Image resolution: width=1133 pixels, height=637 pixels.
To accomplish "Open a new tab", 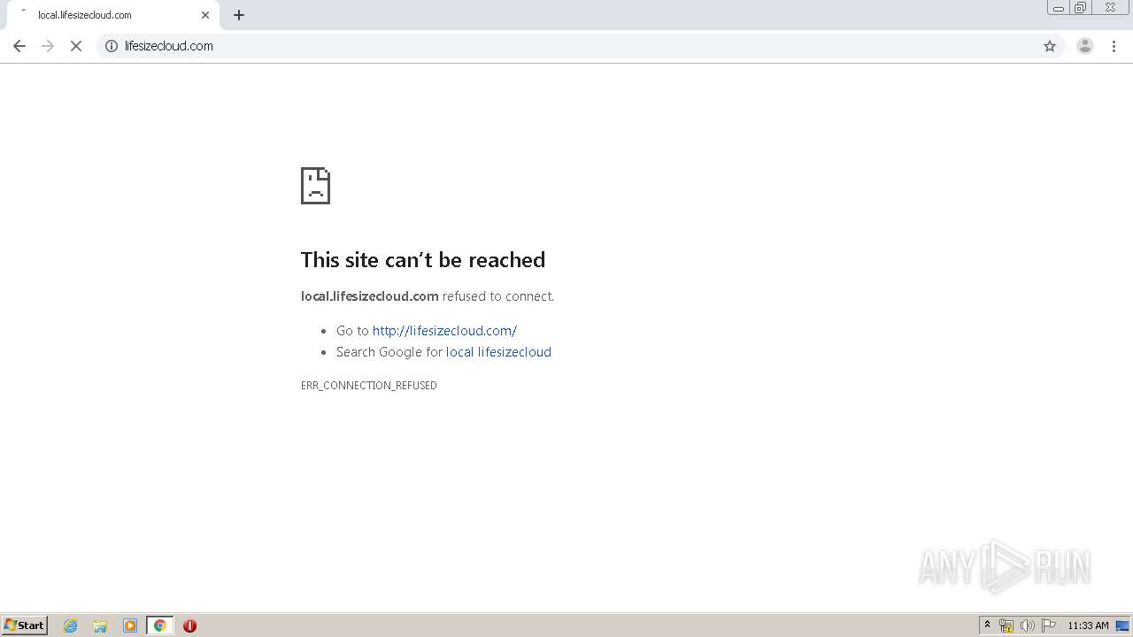I will [239, 15].
